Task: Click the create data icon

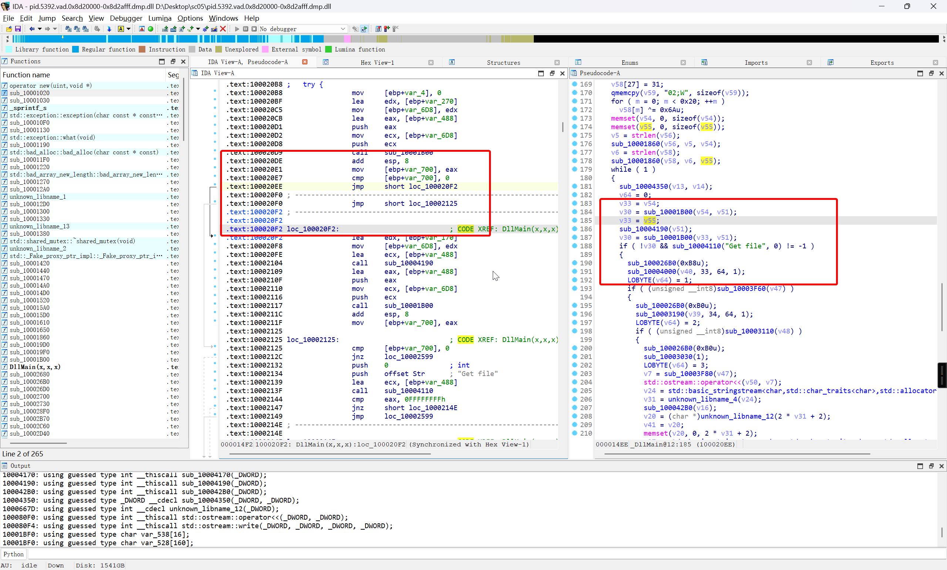Action: pos(173,29)
